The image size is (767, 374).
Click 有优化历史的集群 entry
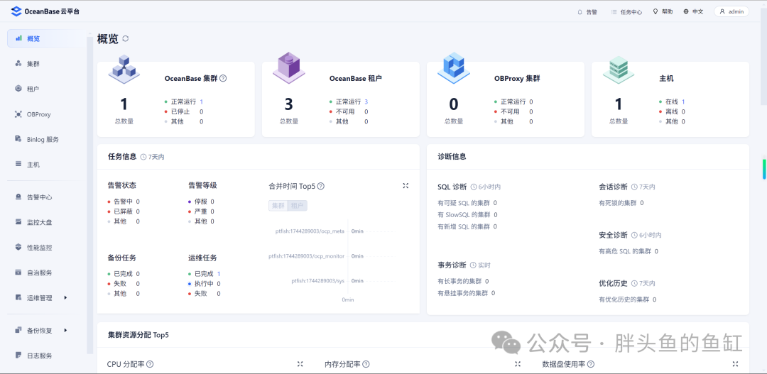628,299
